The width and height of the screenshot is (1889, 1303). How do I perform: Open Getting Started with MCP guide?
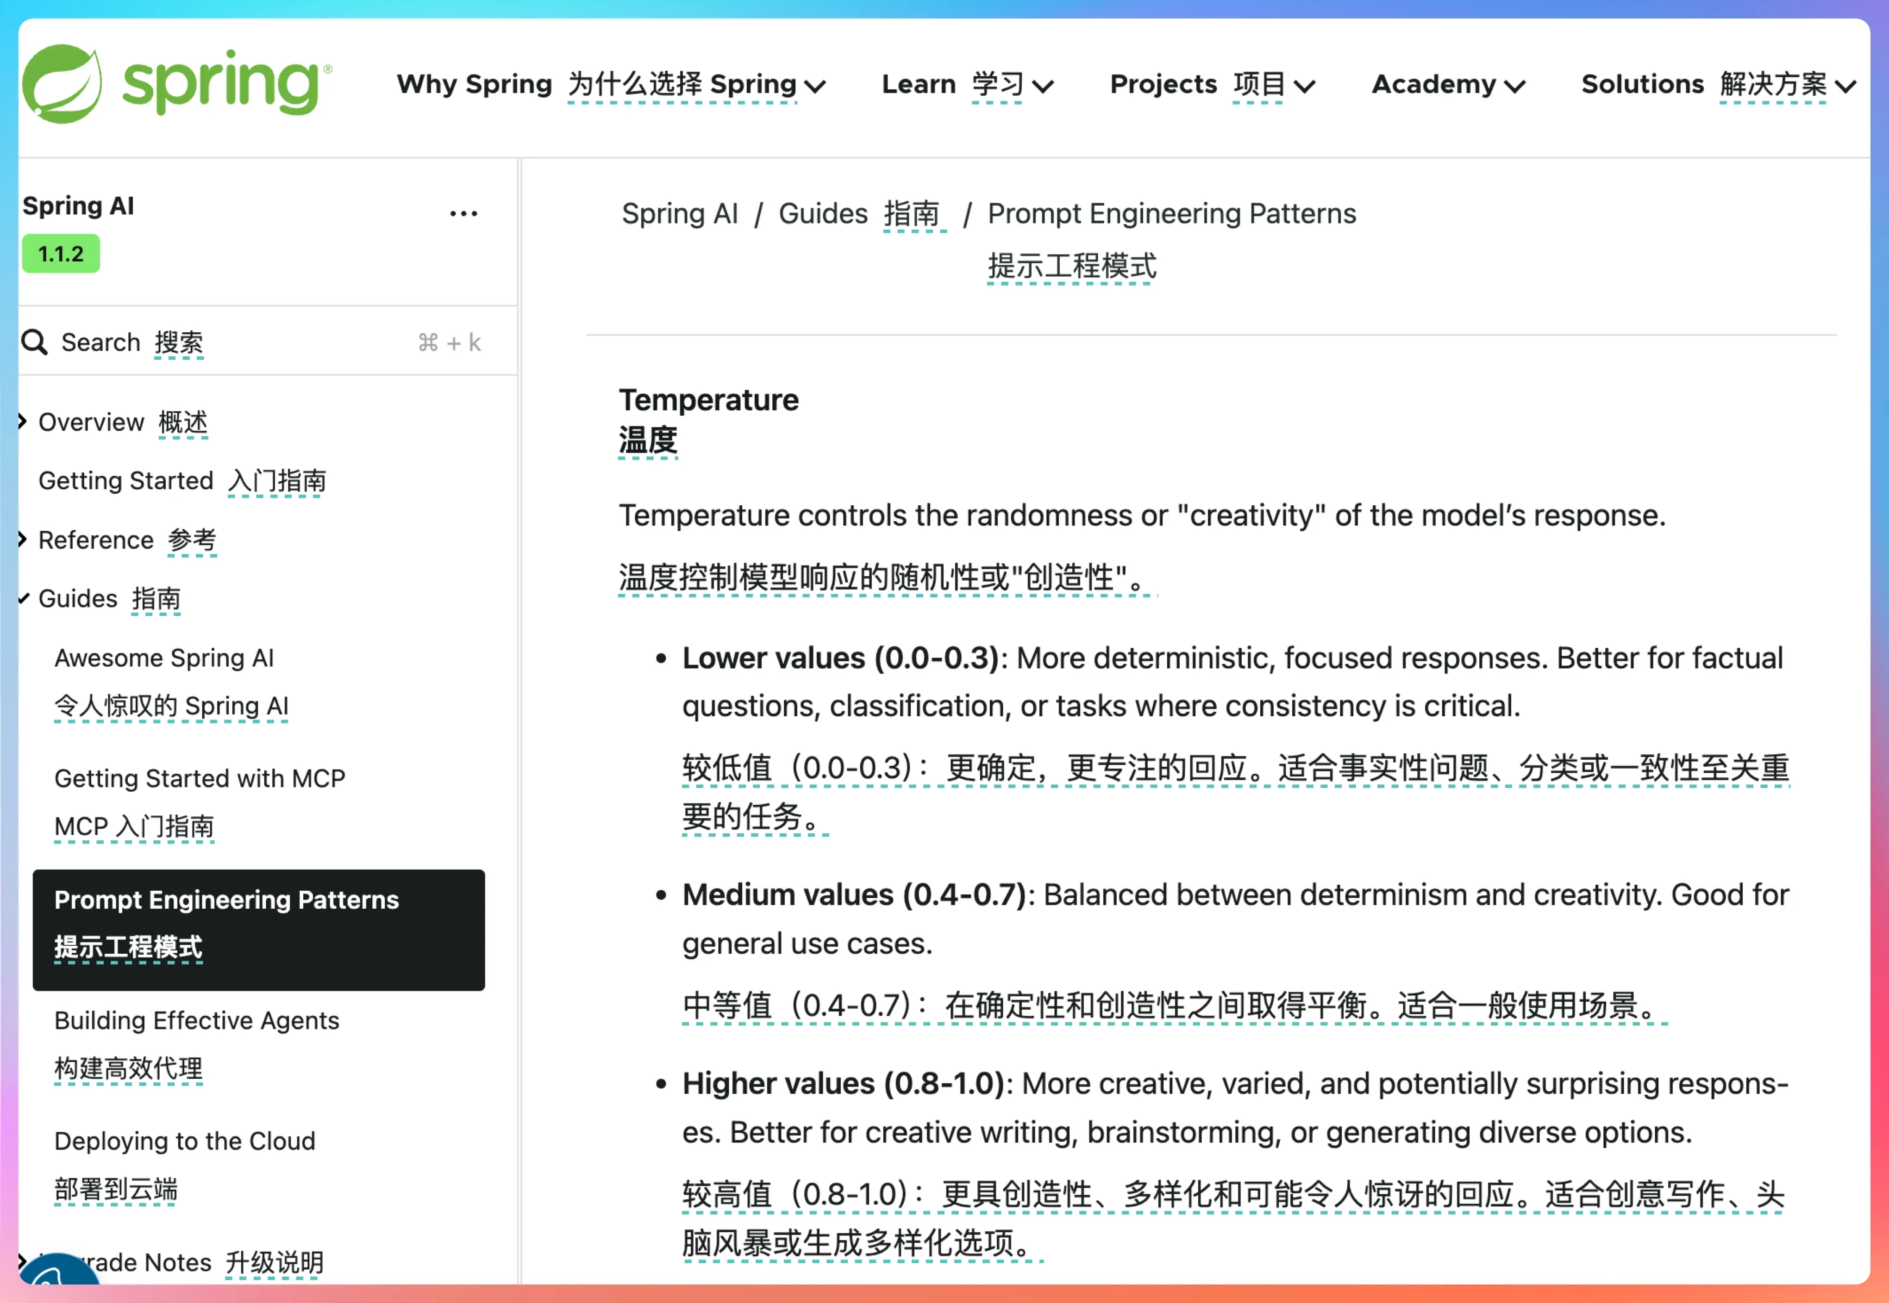click(x=199, y=778)
